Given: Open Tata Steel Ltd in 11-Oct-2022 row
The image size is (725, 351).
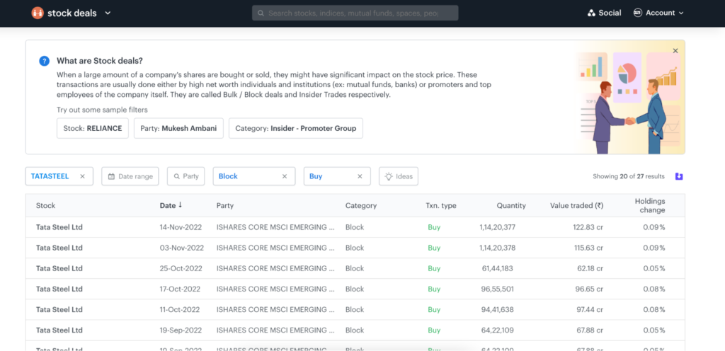Looking at the screenshot, I should (59, 309).
